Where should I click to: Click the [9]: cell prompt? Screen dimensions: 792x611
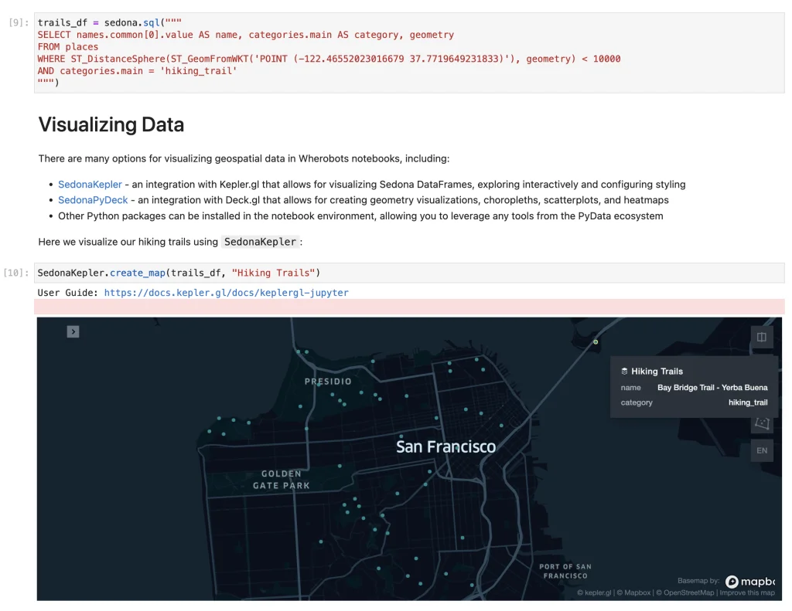point(19,22)
